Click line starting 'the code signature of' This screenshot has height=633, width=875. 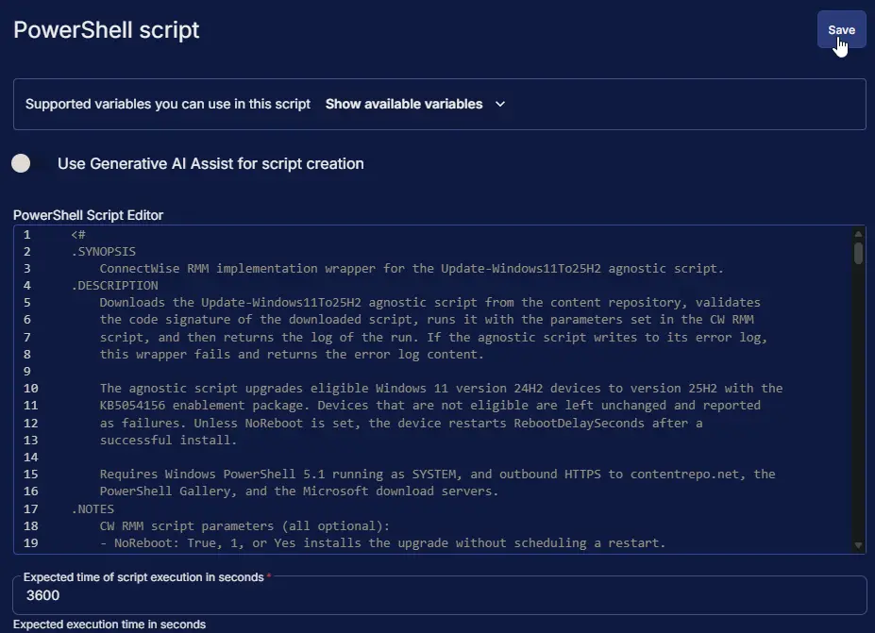(x=427, y=320)
